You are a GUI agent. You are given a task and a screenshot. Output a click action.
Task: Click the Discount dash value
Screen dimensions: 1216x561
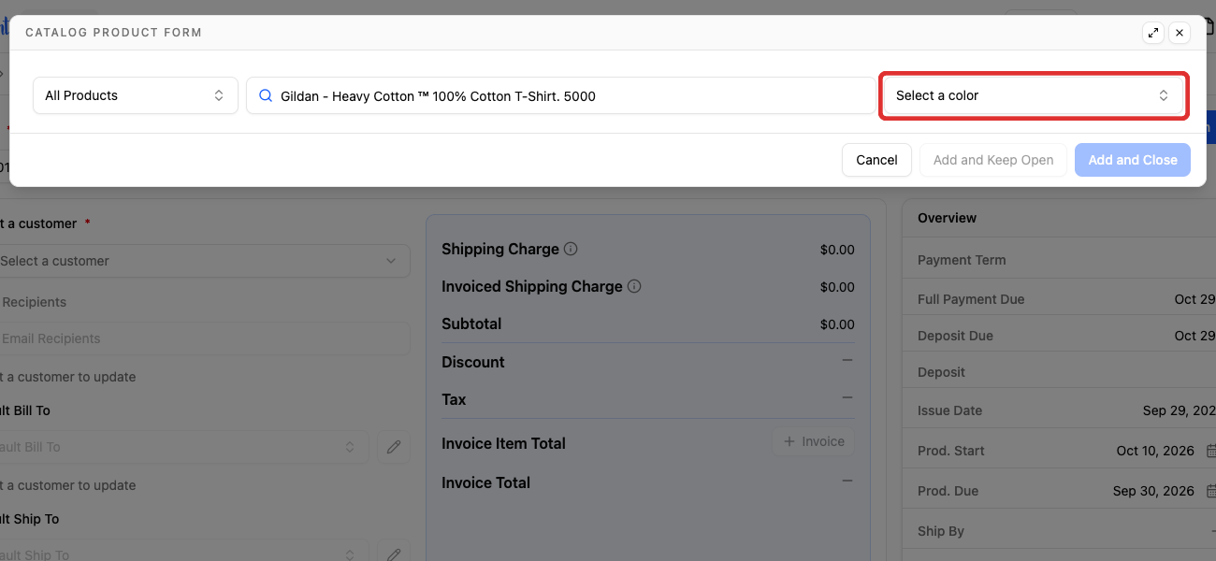tap(847, 360)
